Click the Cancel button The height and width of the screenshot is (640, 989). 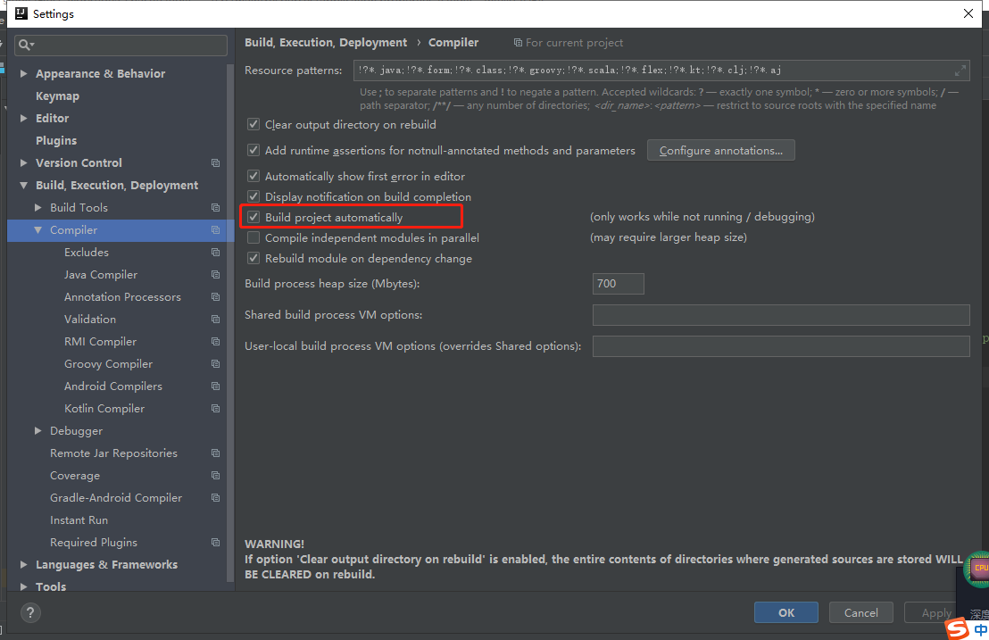tap(861, 612)
